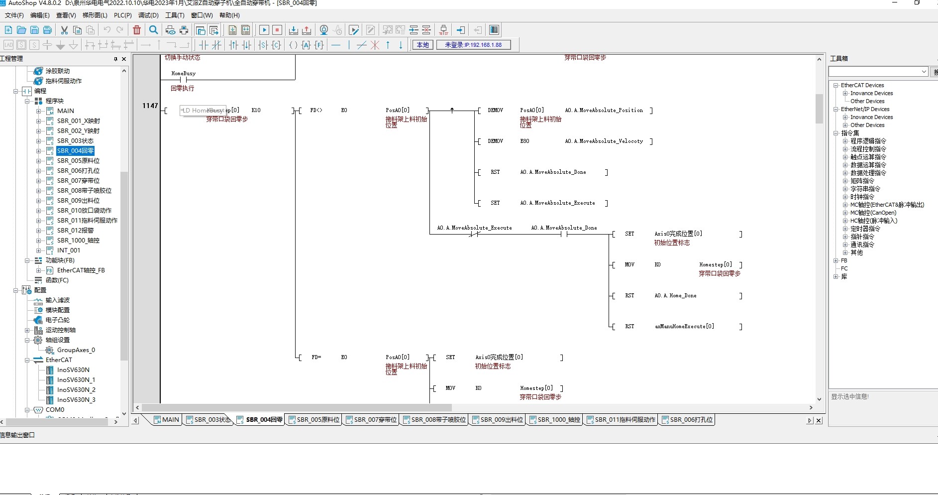This screenshot has width=938, height=495.
Task: Expand the 程序逻辑指令 instruction group
Action: pos(845,141)
